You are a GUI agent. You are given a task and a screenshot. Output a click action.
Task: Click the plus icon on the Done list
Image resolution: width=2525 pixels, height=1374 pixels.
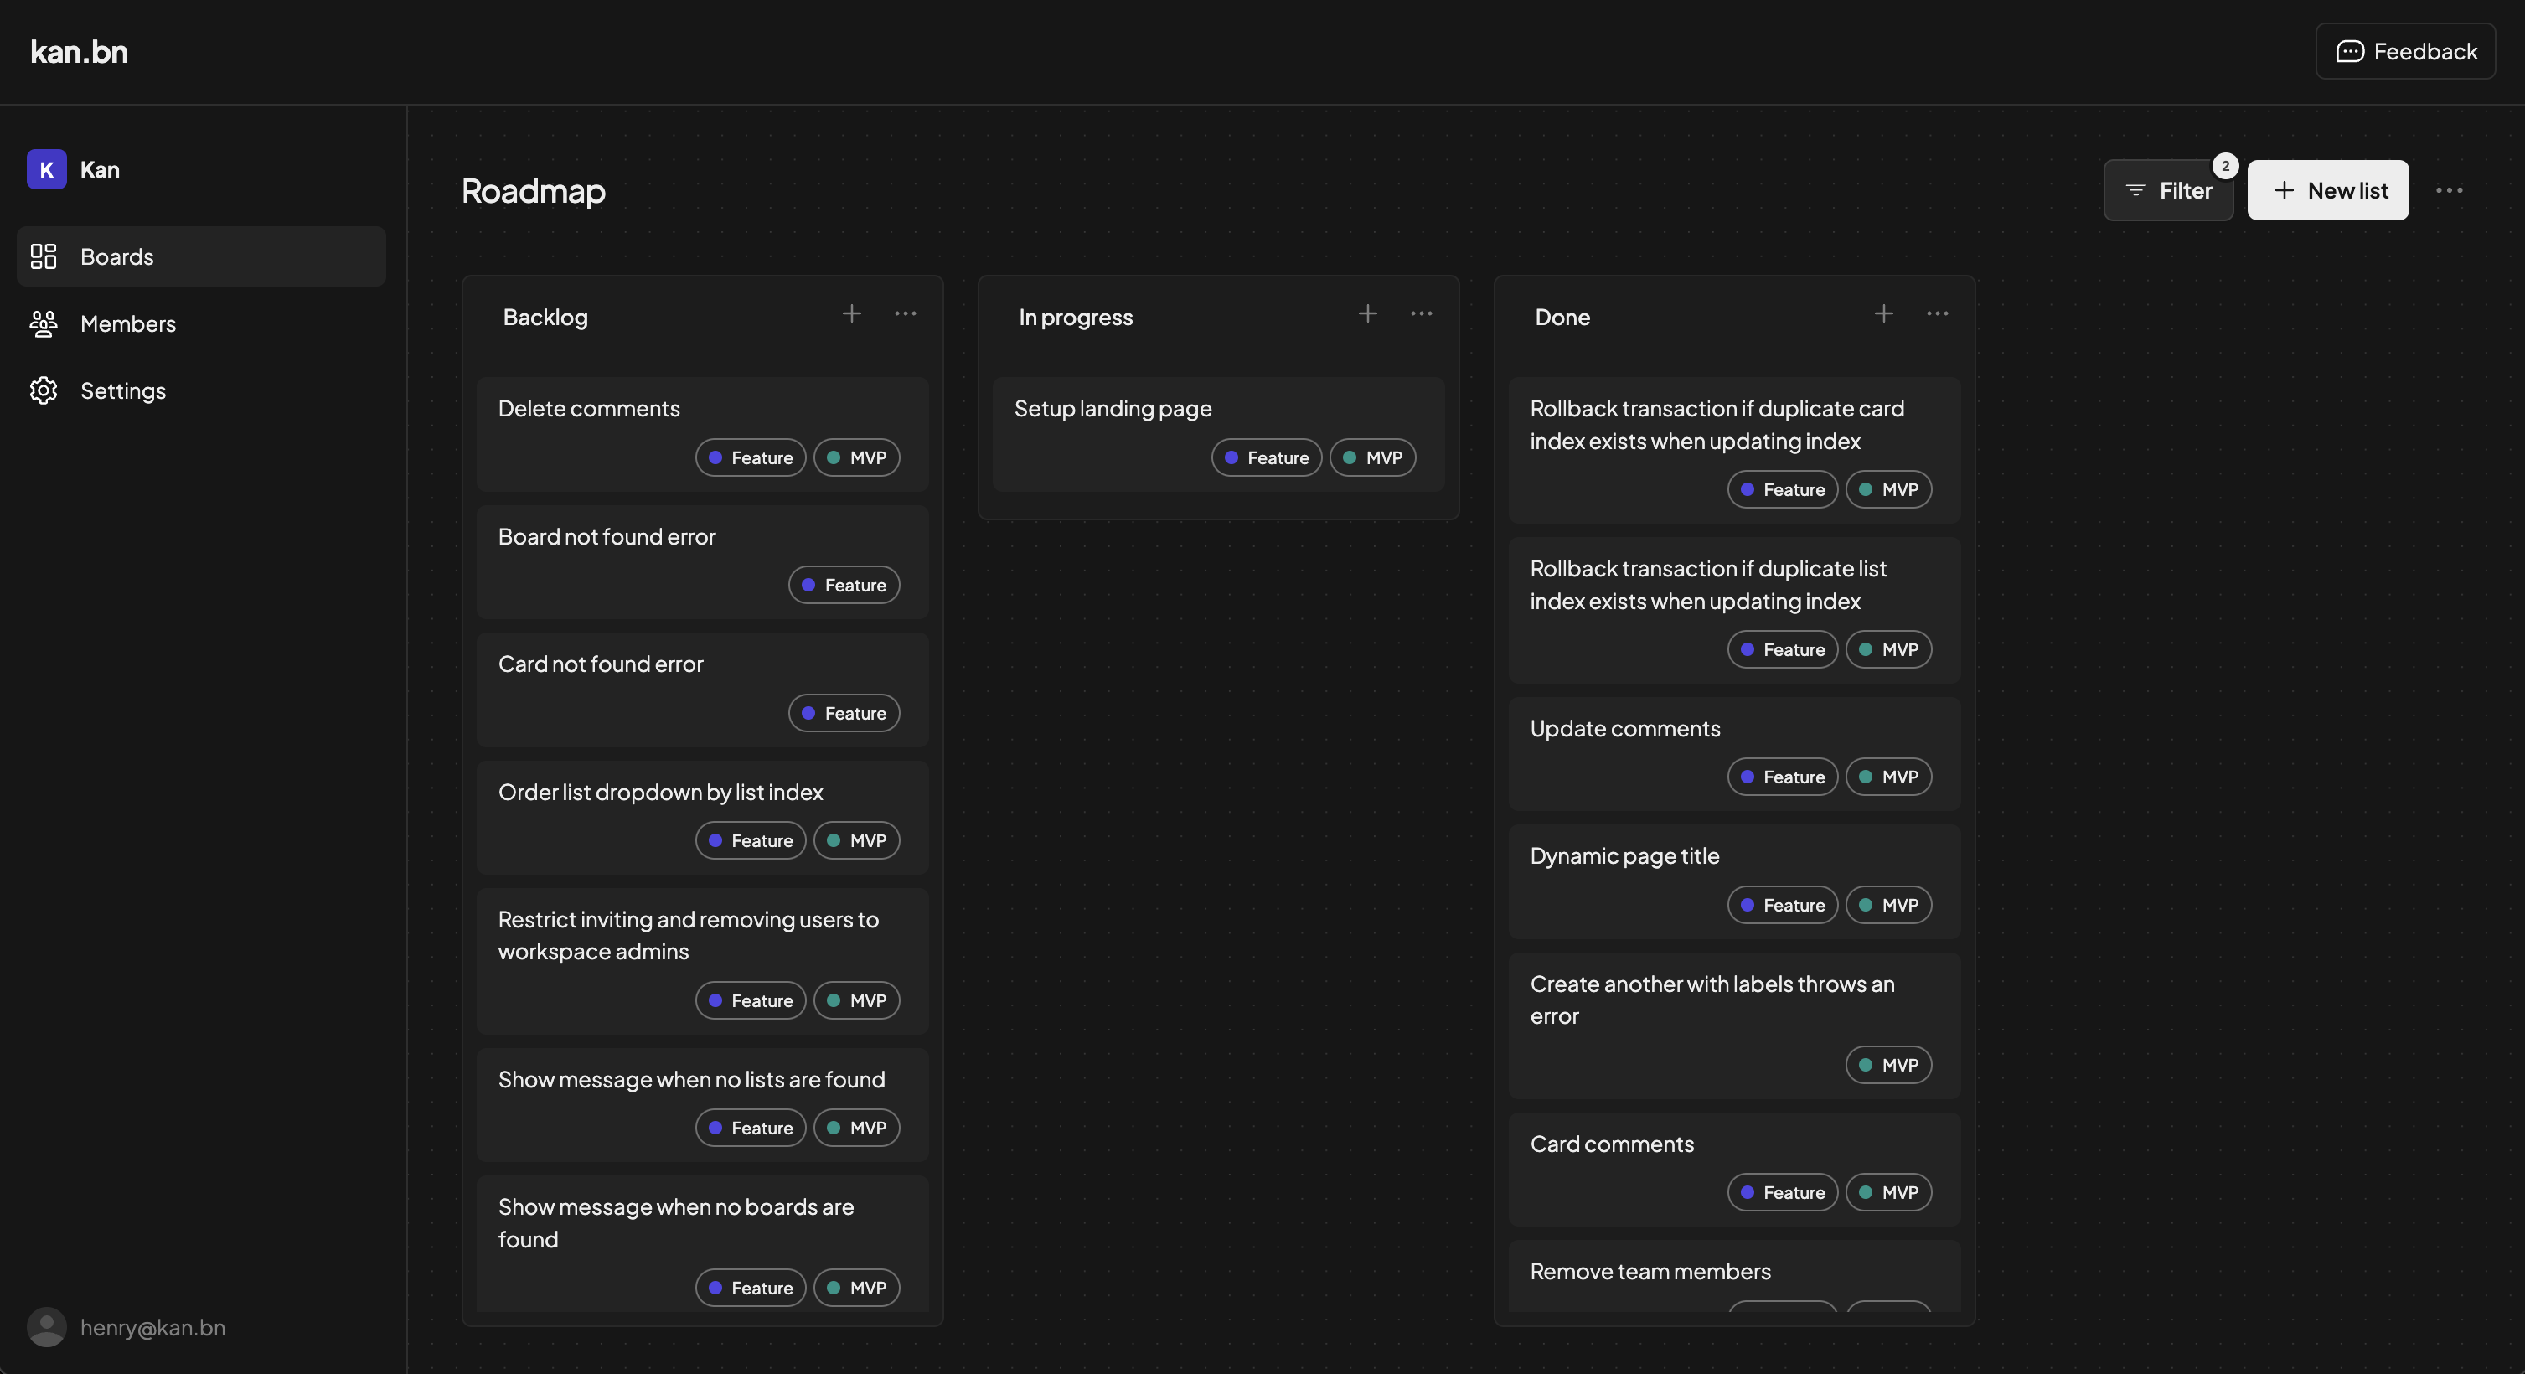tap(1883, 314)
